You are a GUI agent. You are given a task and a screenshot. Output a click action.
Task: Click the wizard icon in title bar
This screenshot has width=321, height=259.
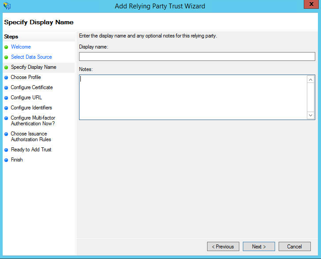click(7, 6)
